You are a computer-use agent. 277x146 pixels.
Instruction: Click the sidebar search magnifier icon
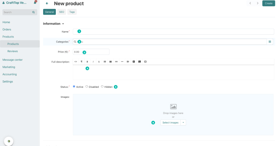pyautogui.click(x=33, y=12)
